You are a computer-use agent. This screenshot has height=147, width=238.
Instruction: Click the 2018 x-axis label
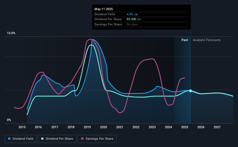(71, 127)
